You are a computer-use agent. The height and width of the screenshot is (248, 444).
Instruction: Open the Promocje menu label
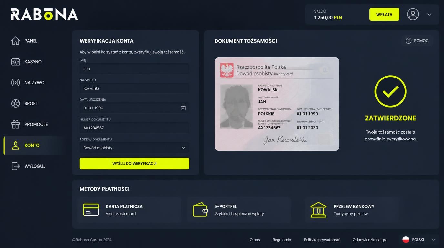(x=36, y=124)
